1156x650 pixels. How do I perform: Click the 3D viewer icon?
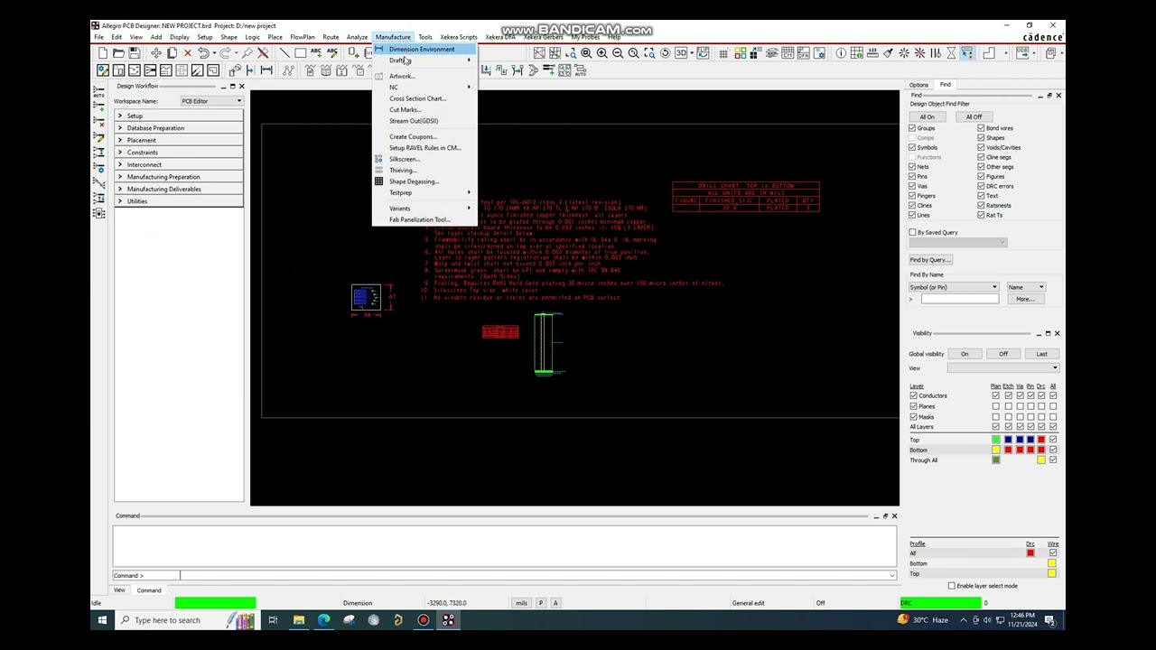(x=682, y=53)
